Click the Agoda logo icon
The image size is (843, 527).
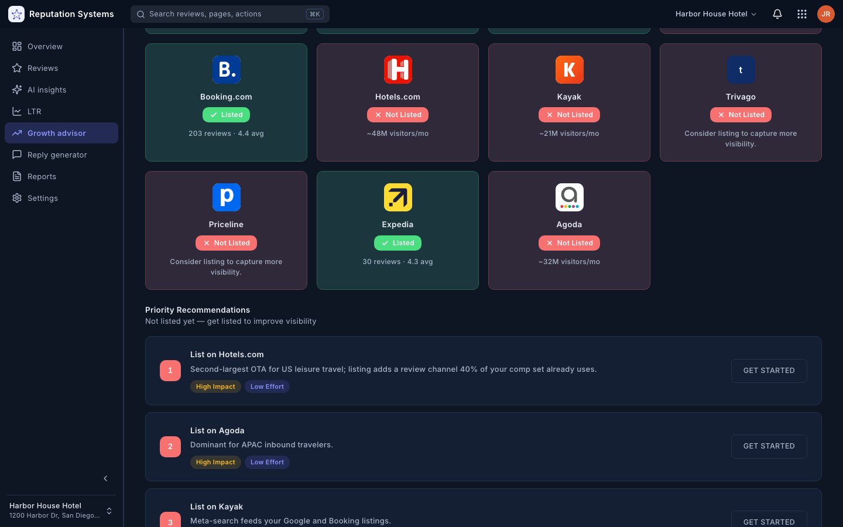pyautogui.click(x=570, y=197)
